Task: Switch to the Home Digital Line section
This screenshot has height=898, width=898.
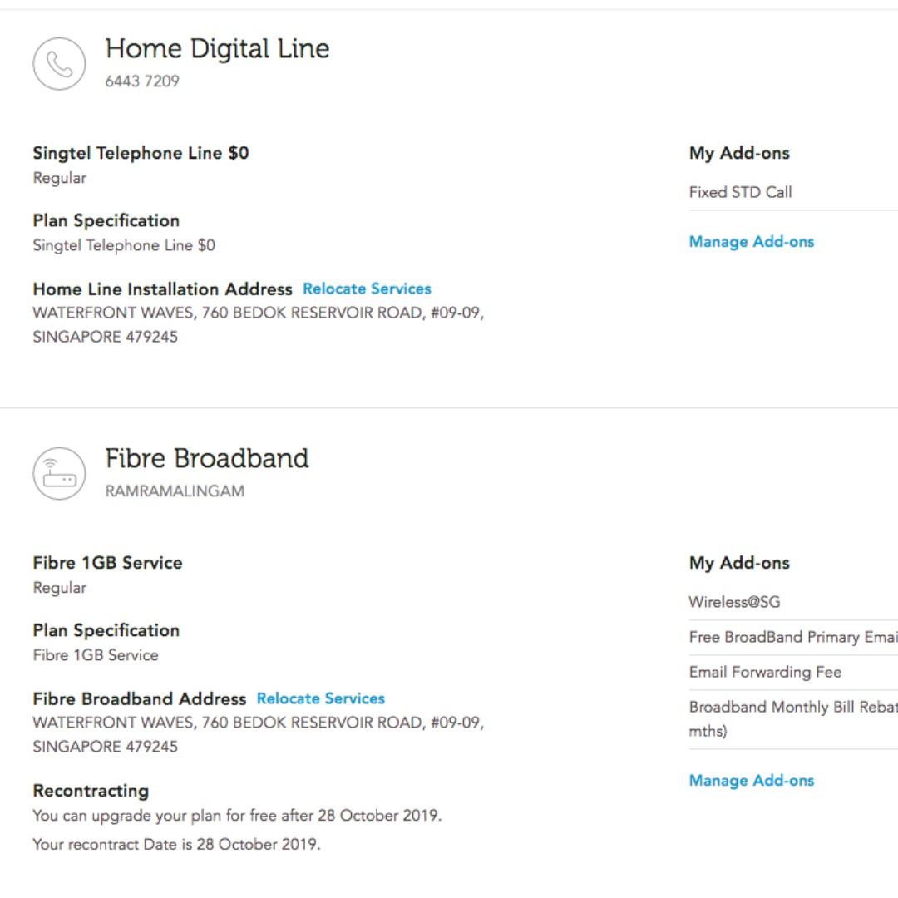Action: 219,48
